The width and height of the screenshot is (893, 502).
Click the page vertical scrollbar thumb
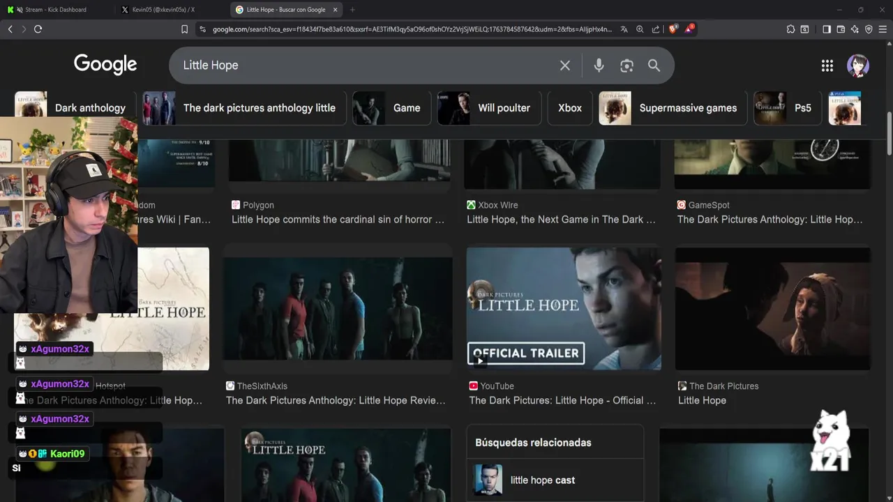click(889, 133)
